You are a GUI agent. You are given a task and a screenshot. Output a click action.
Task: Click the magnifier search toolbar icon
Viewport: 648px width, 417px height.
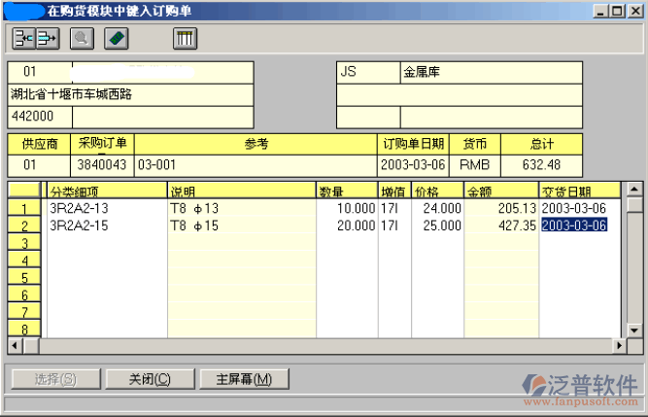[x=82, y=39]
